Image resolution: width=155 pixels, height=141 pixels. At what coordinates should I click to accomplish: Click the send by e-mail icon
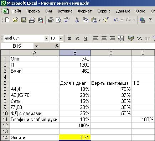point(32,20)
